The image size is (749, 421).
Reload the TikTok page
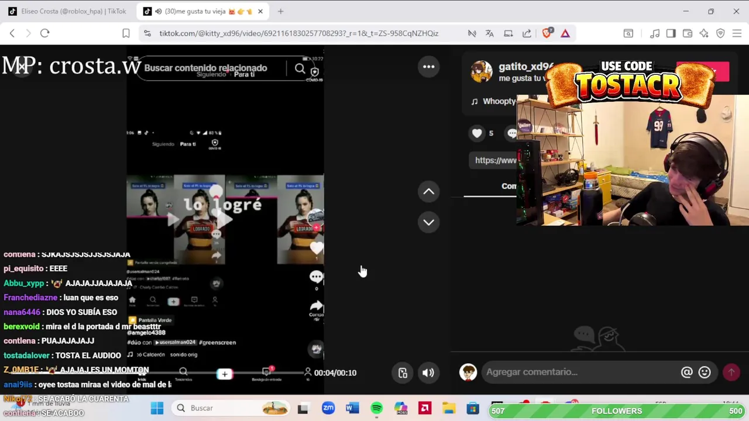tap(44, 33)
